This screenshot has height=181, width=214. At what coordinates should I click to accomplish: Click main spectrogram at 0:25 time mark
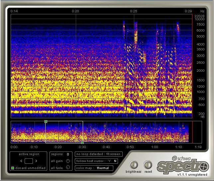tap(134, 66)
